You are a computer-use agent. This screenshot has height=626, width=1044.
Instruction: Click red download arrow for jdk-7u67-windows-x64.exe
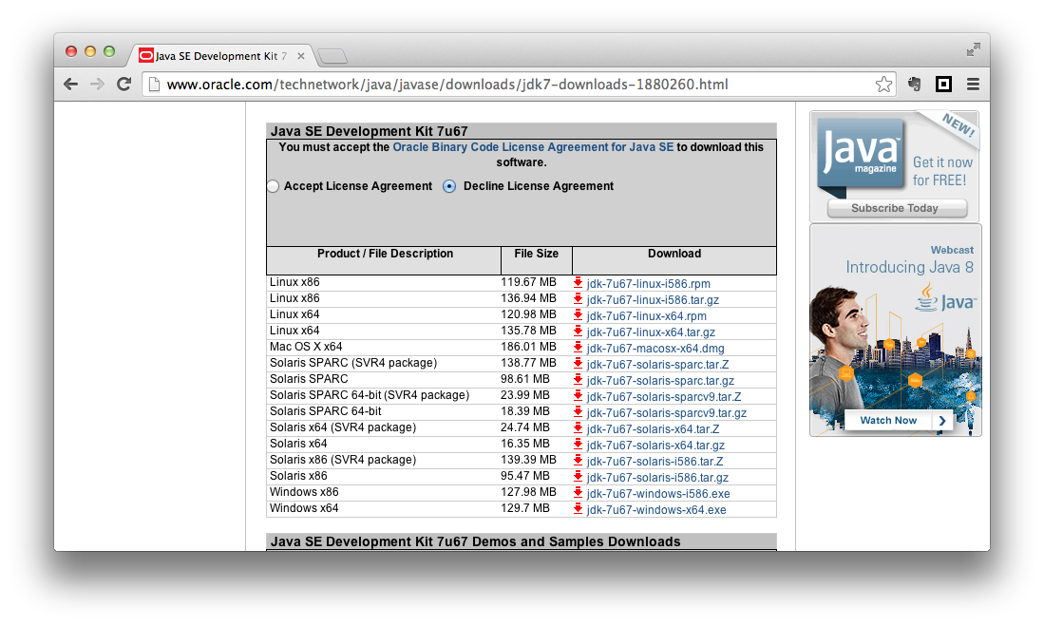(x=578, y=509)
